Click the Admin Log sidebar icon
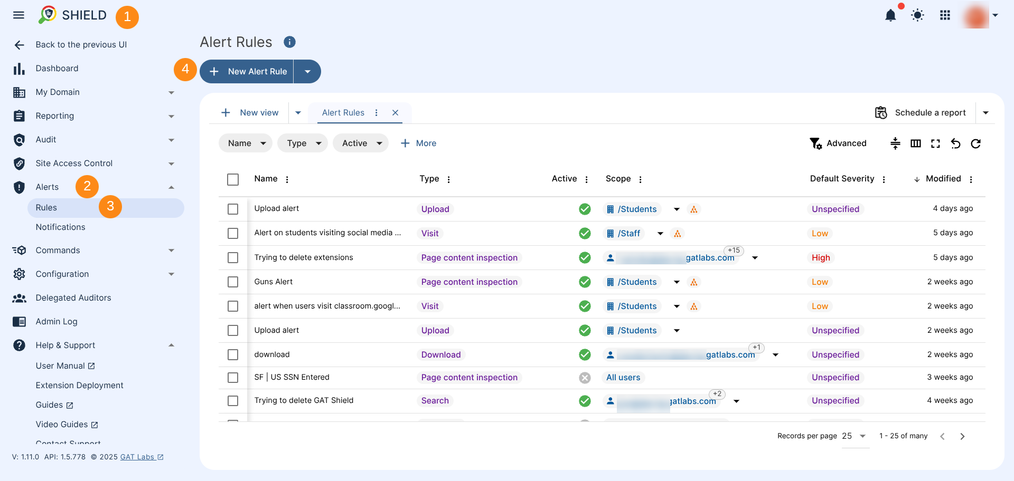The height and width of the screenshot is (481, 1014). (19, 322)
